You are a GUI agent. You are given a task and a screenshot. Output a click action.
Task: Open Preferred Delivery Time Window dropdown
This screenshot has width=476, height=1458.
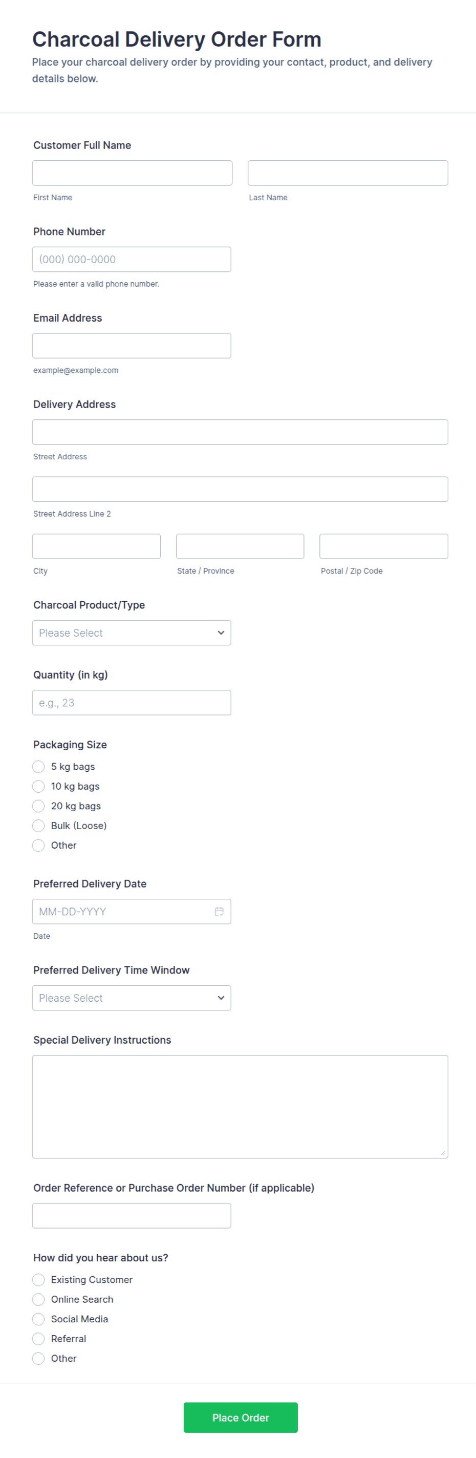pyautogui.click(x=132, y=998)
